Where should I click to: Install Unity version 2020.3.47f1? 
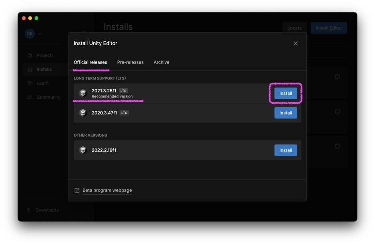click(286, 113)
